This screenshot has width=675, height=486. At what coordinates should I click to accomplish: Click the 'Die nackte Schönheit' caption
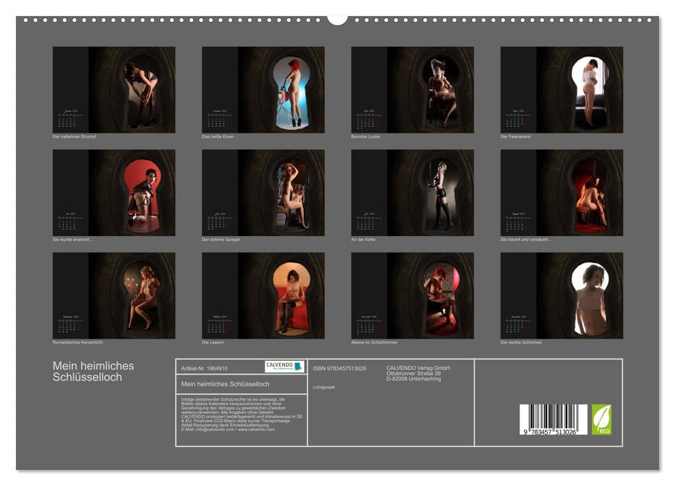click(521, 342)
